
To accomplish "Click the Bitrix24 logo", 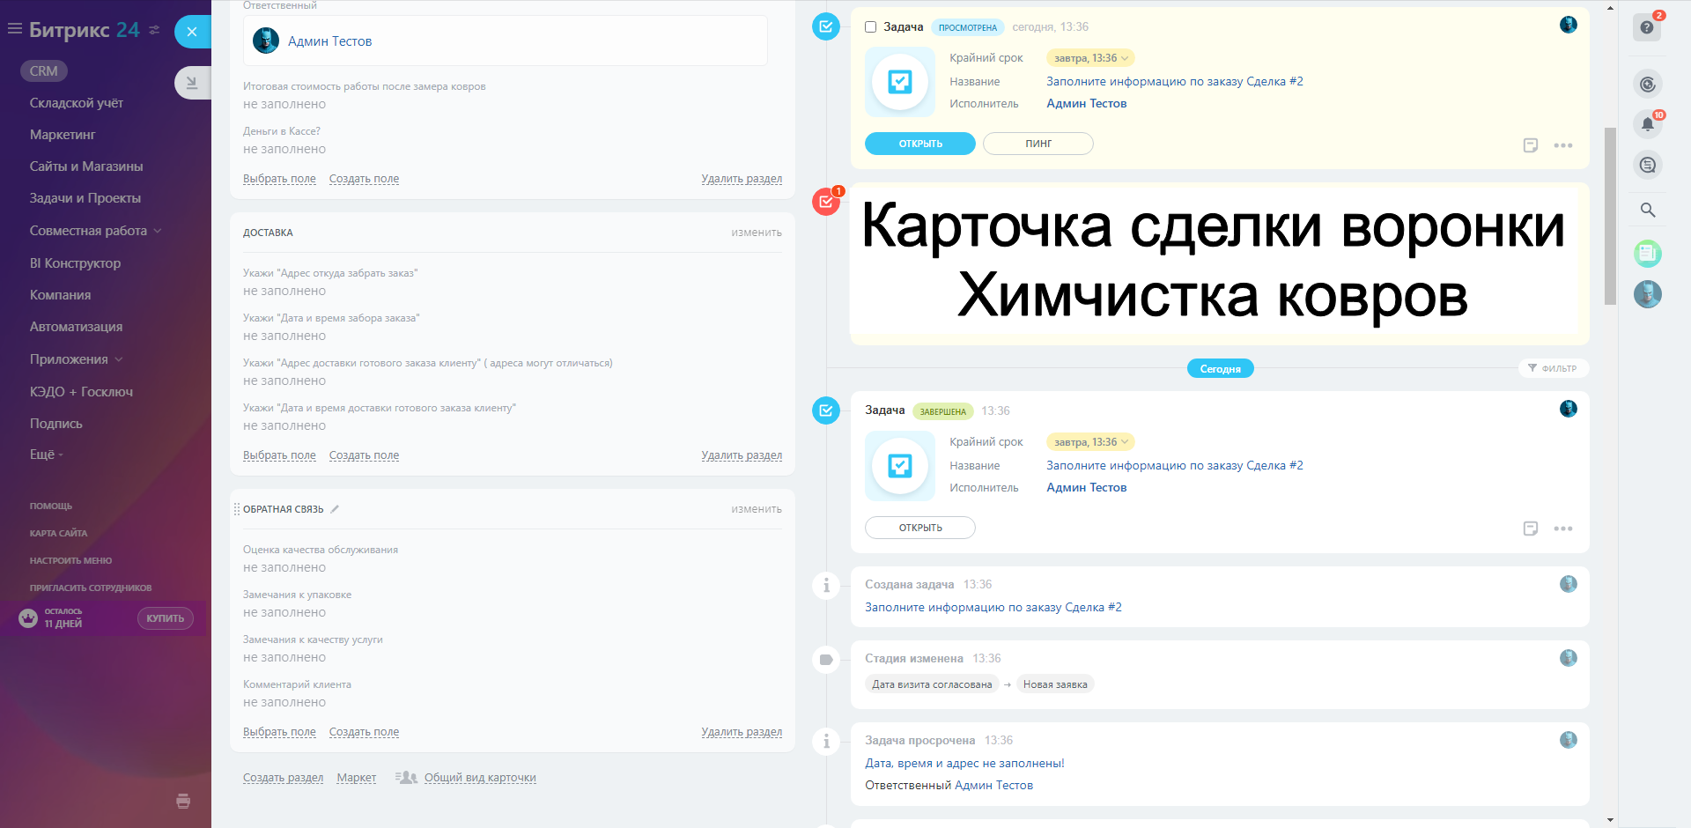I will point(85,30).
